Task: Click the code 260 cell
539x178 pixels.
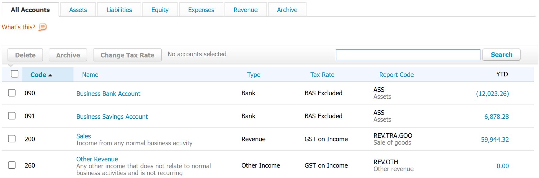Action: coord(30,165)
